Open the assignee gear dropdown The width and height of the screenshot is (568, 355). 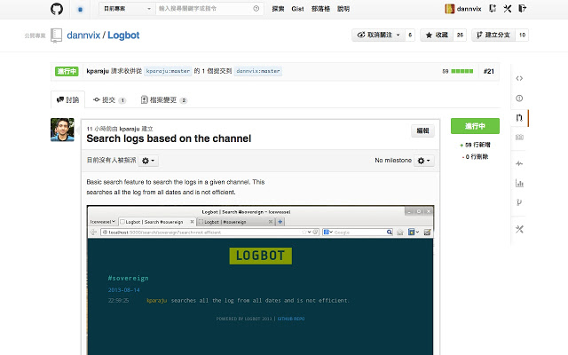(148, 161)
